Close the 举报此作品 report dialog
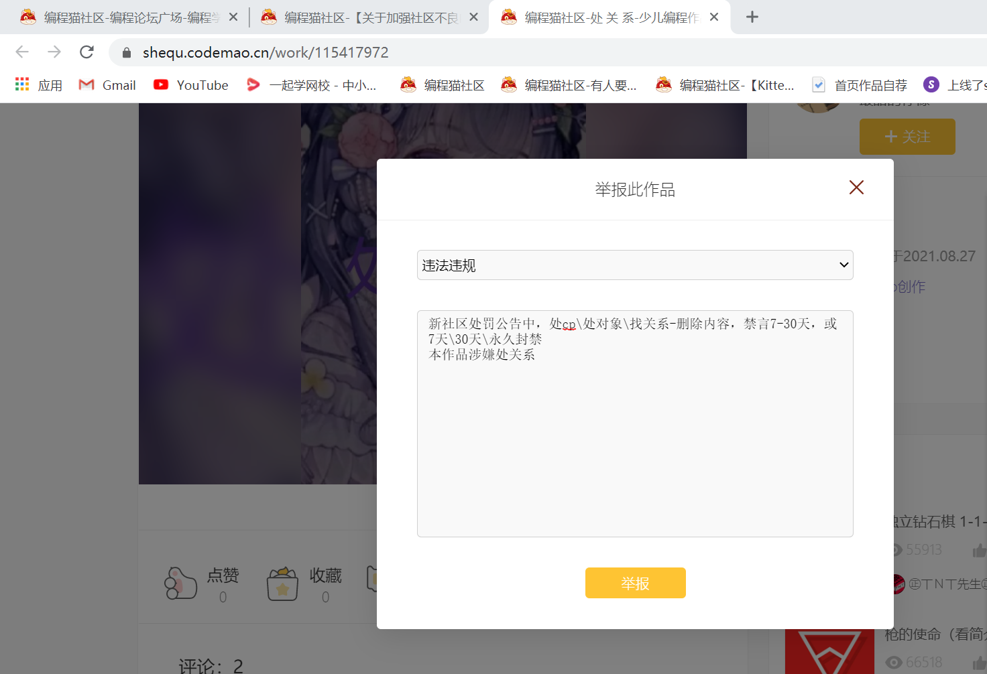This screenshot has width=987, height=674. (x=856, y=188)
